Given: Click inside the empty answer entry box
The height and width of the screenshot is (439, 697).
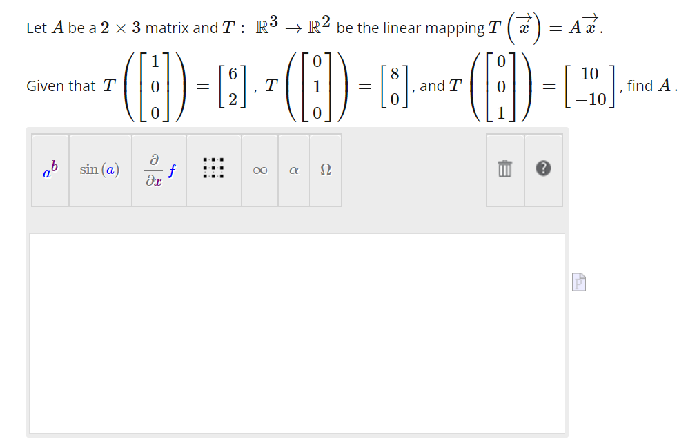Looking at the screenshot, I should [x=297, y=331].
